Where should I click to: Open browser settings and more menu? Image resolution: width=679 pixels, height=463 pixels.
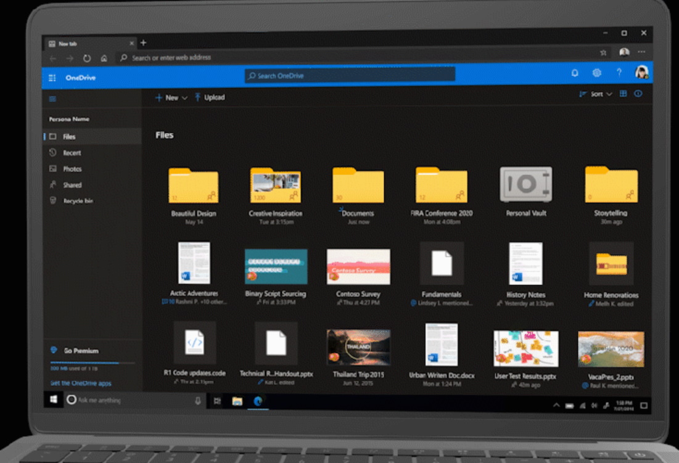pyautogui.click(x=642, y=52)
